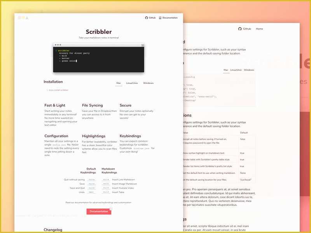This screenshot has height=233, width=311.
Task: Open Documentation link in top navigation
Action: click(x=170, y=18)
